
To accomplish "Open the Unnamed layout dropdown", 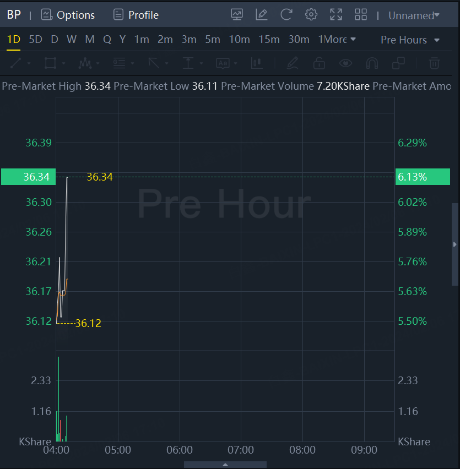I will [x=414, y=15].
